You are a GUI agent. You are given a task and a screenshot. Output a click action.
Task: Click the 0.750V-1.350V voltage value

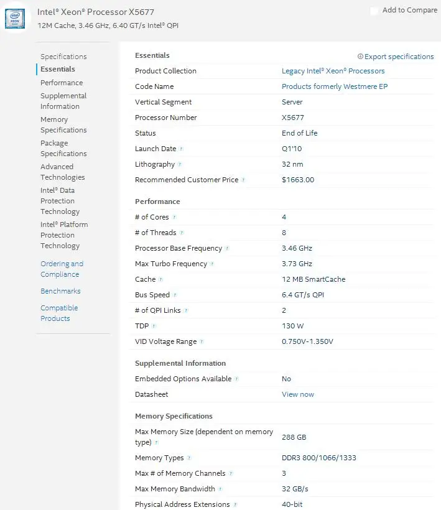pyautogui.click(x=307, y=341)
